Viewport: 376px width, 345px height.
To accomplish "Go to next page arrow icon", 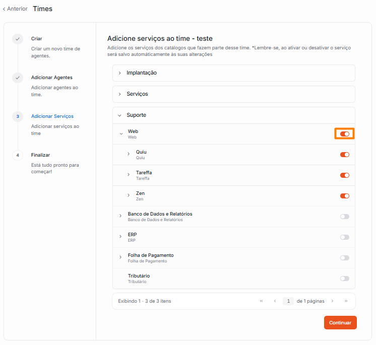I will [332, 301].
